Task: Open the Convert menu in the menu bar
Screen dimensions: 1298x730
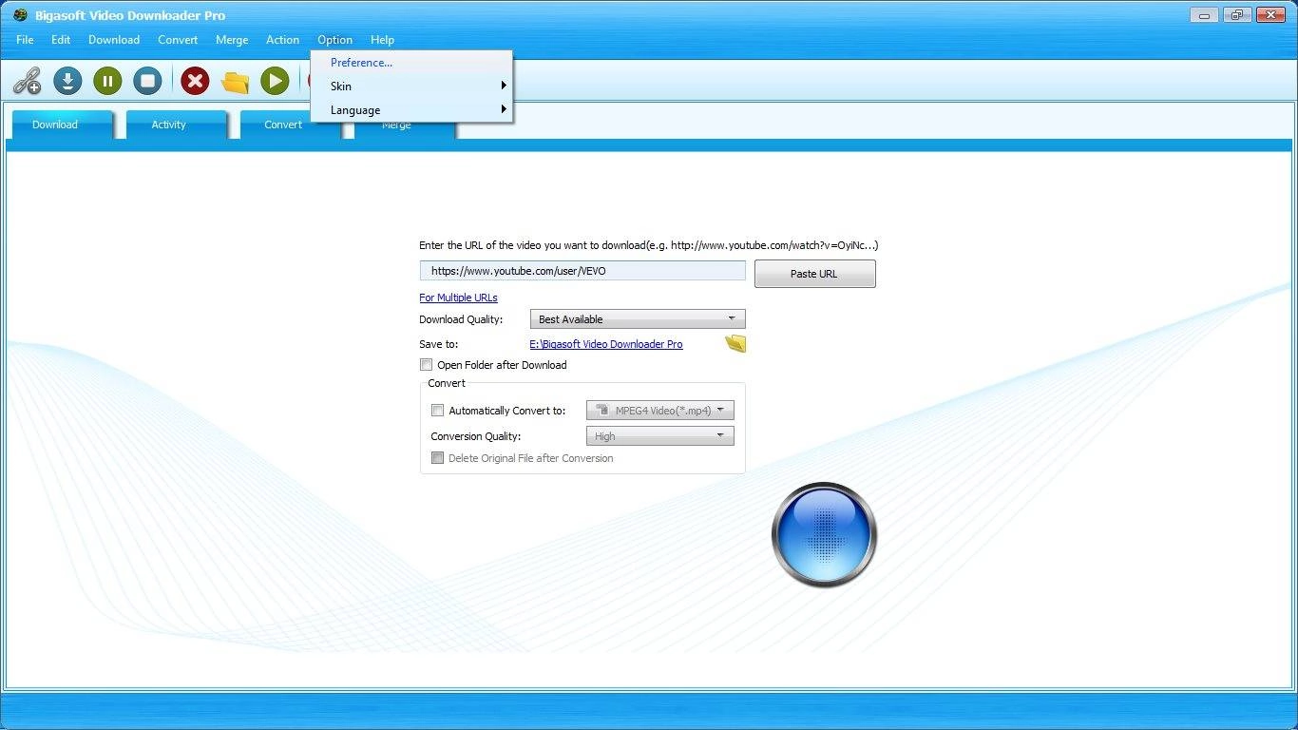Action: click(x=178, y=40)
